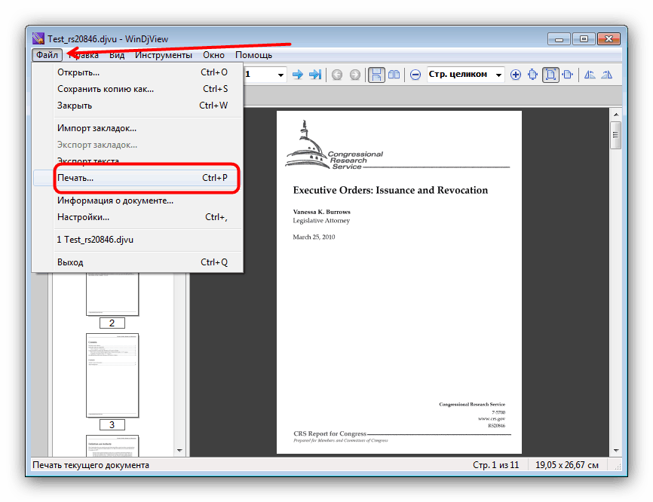Jump to the last page
The height and width of the screenshot is (502, 653).
tap(315, 75)
